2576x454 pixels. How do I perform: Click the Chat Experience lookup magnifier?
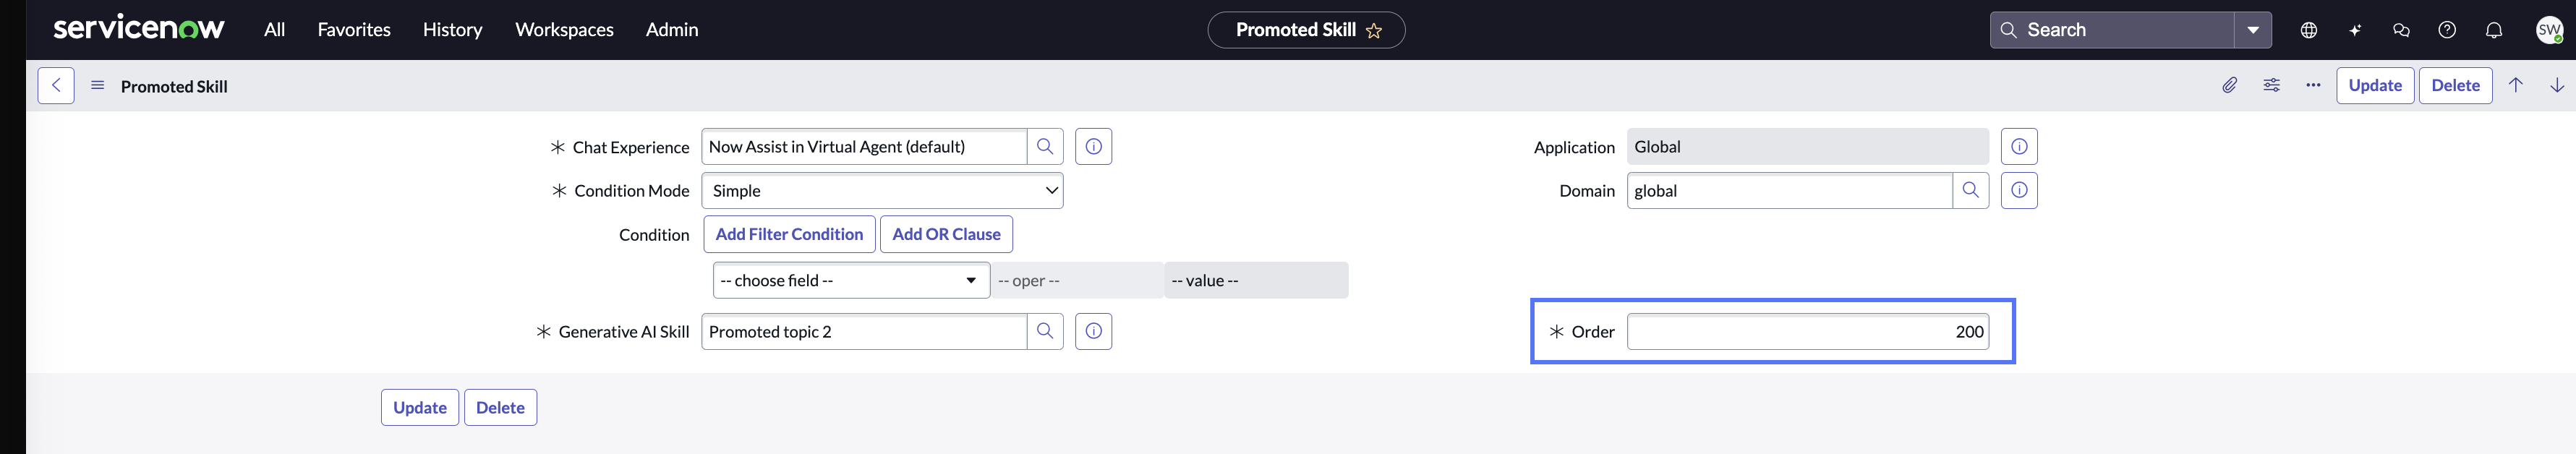(x=1045, y=147)
